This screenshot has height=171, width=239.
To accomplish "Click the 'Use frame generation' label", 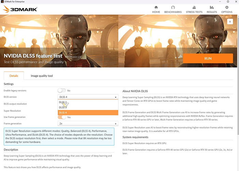I will (x=14, y=117).
